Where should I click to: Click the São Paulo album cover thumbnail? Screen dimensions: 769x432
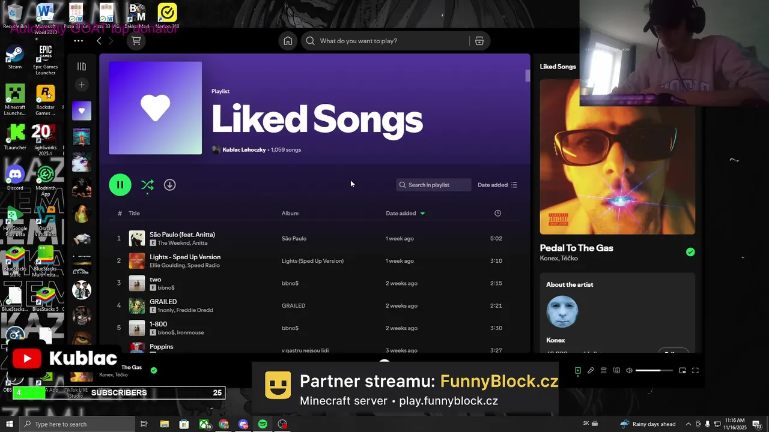[x=137, y=238]
